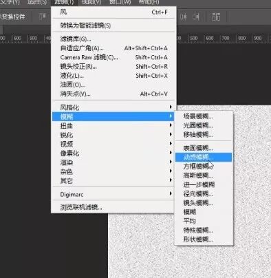Open Camera Raw 滤镜(C)...
271x278 pixels.
(x=113, y=57)
